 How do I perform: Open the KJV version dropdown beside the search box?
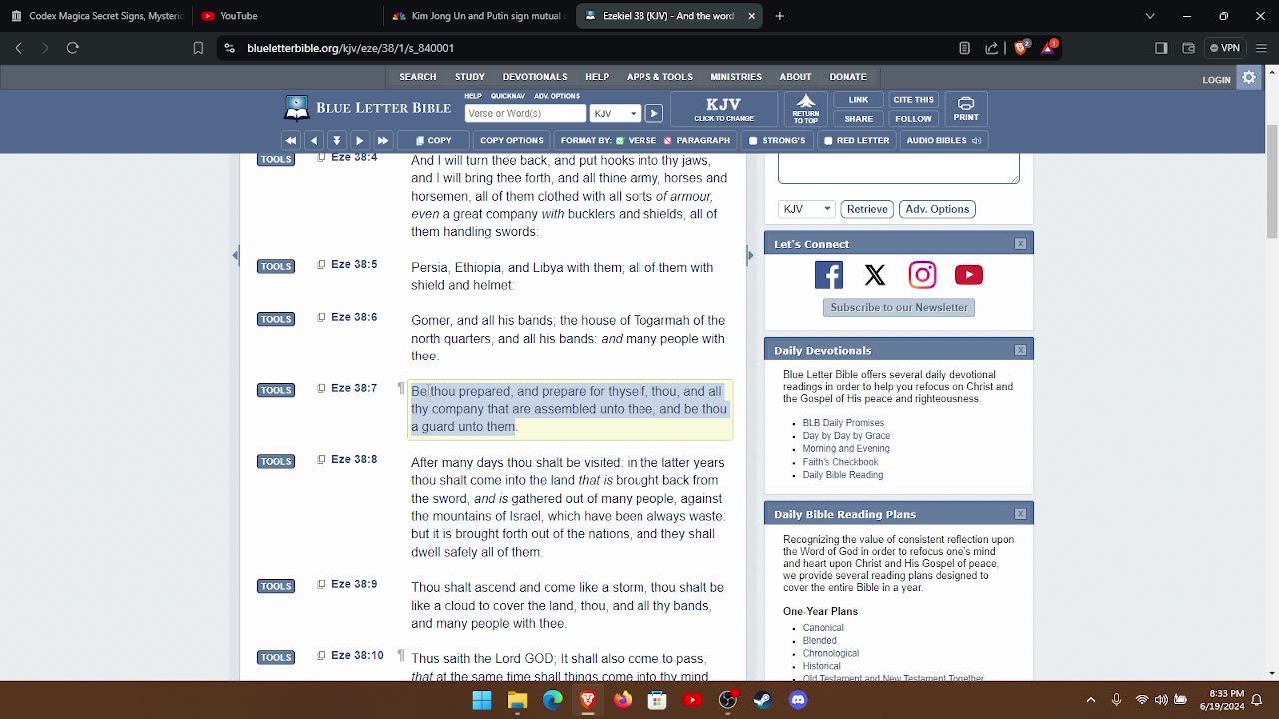[614, 114]
